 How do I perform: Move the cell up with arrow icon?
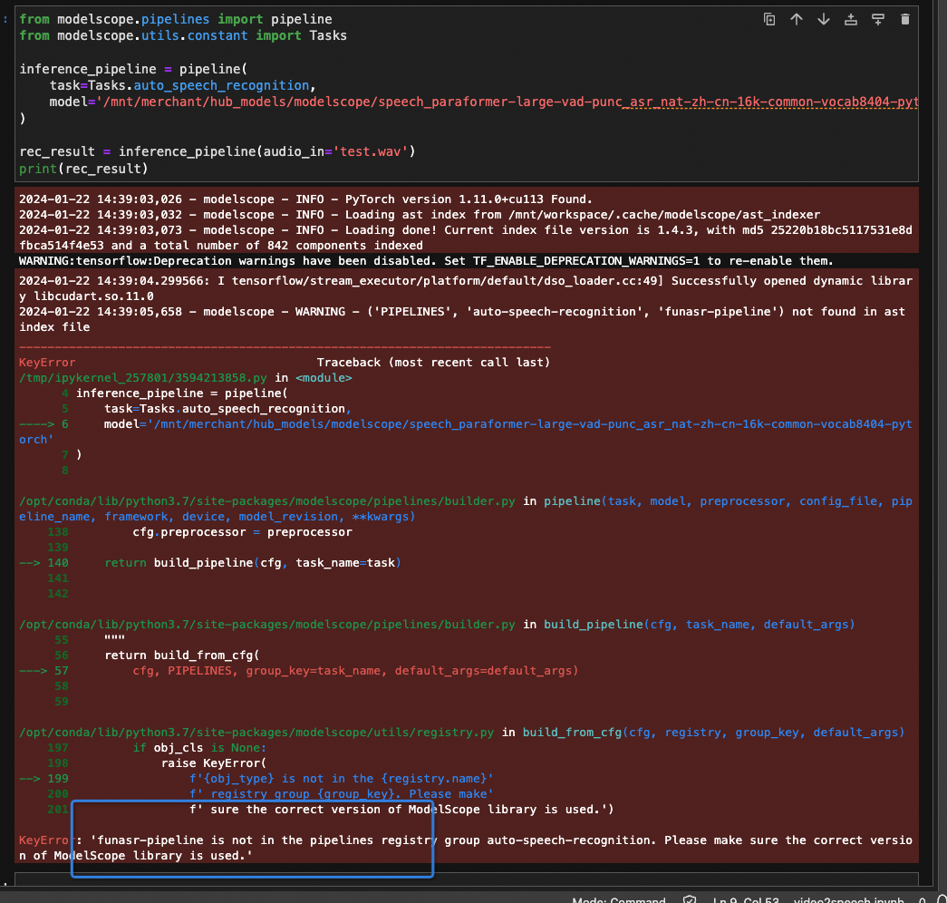coord(796,19)
